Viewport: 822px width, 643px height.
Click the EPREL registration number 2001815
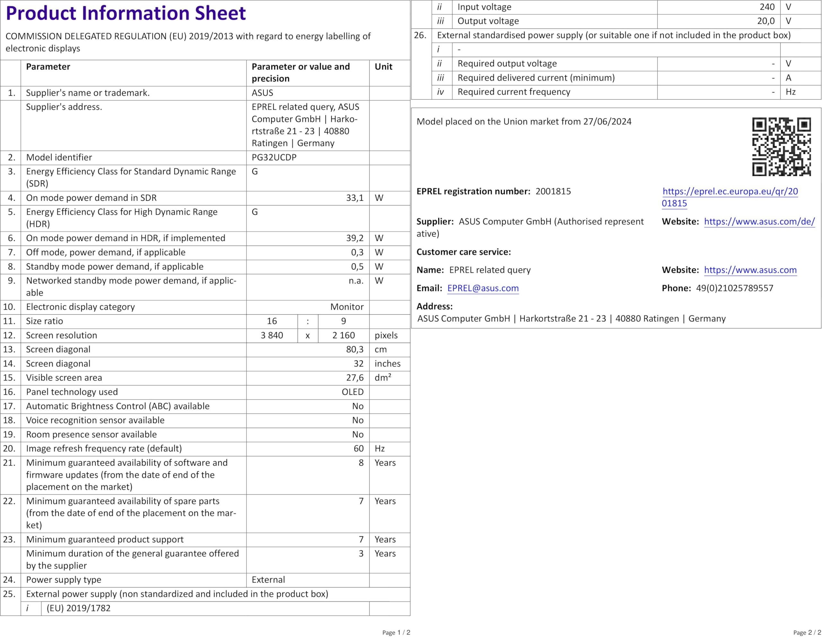[553, 192]
